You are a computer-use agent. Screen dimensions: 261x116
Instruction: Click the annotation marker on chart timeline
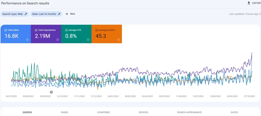(51, 92)
